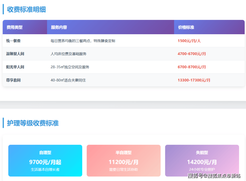Click the 13300-17300元/月 price

pyautogui.click(x=194, y=80)
